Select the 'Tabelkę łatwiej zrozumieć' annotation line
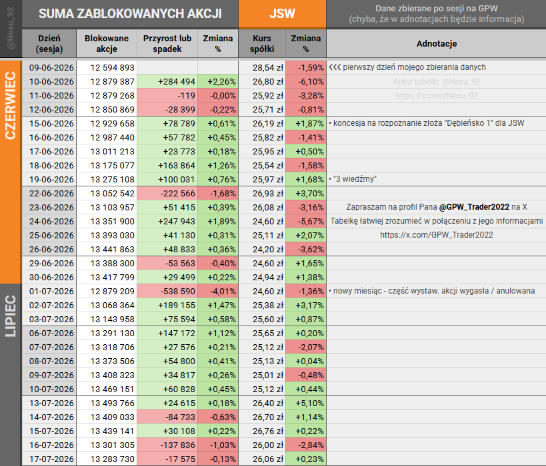The image size is (546, 466). [436, 221]
